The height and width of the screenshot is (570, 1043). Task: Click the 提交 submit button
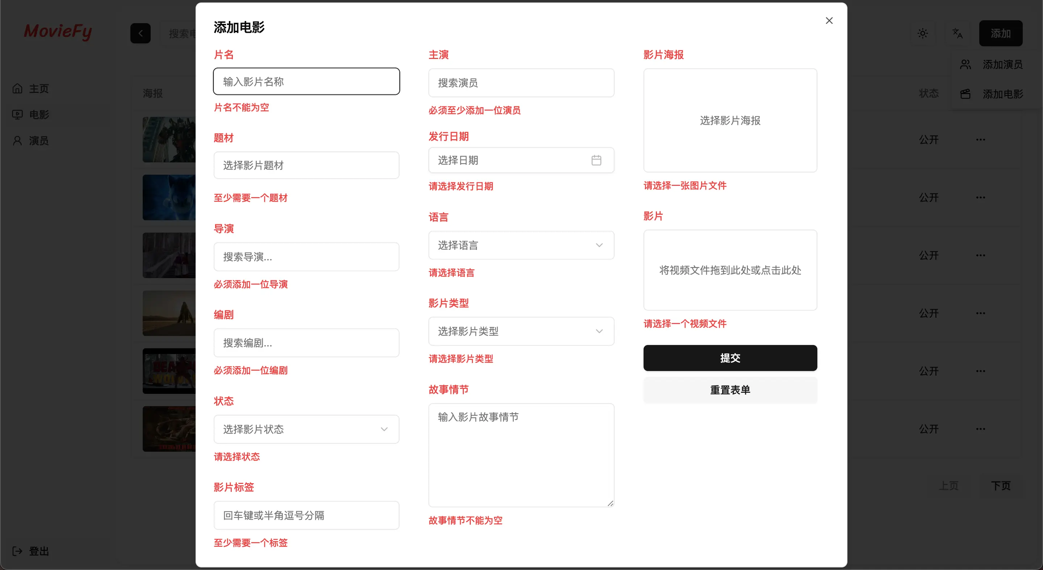tap(730, 358)
